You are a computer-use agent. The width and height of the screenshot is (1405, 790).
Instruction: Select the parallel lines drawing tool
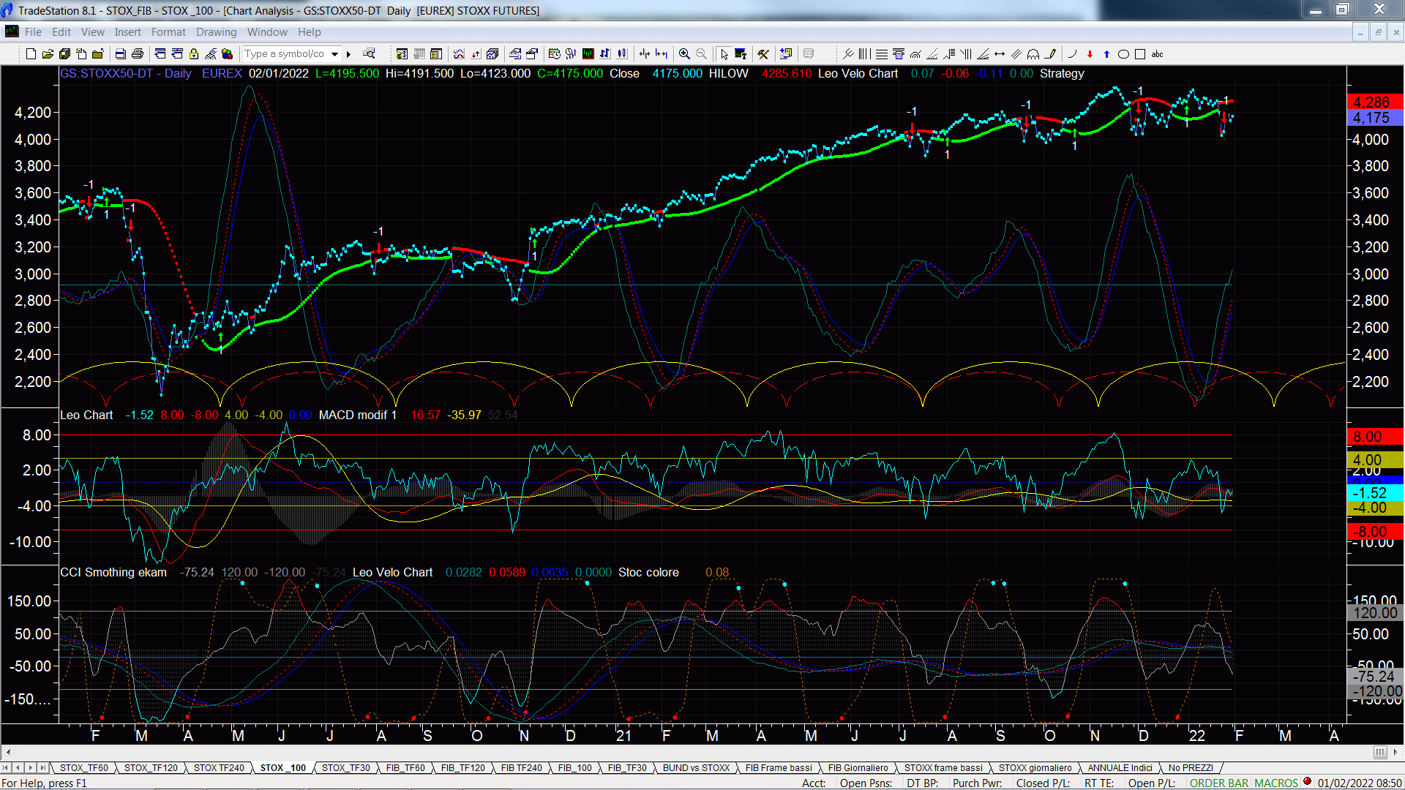pos(1016,54)
